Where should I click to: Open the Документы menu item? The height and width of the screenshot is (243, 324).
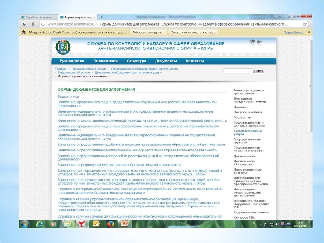166,61
